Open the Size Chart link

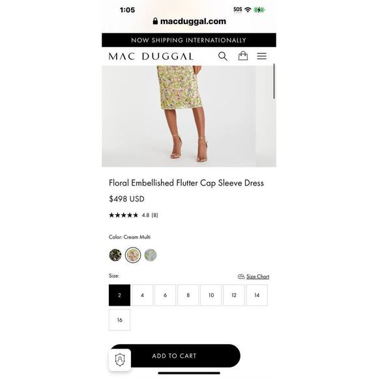[x=257, y=276]
